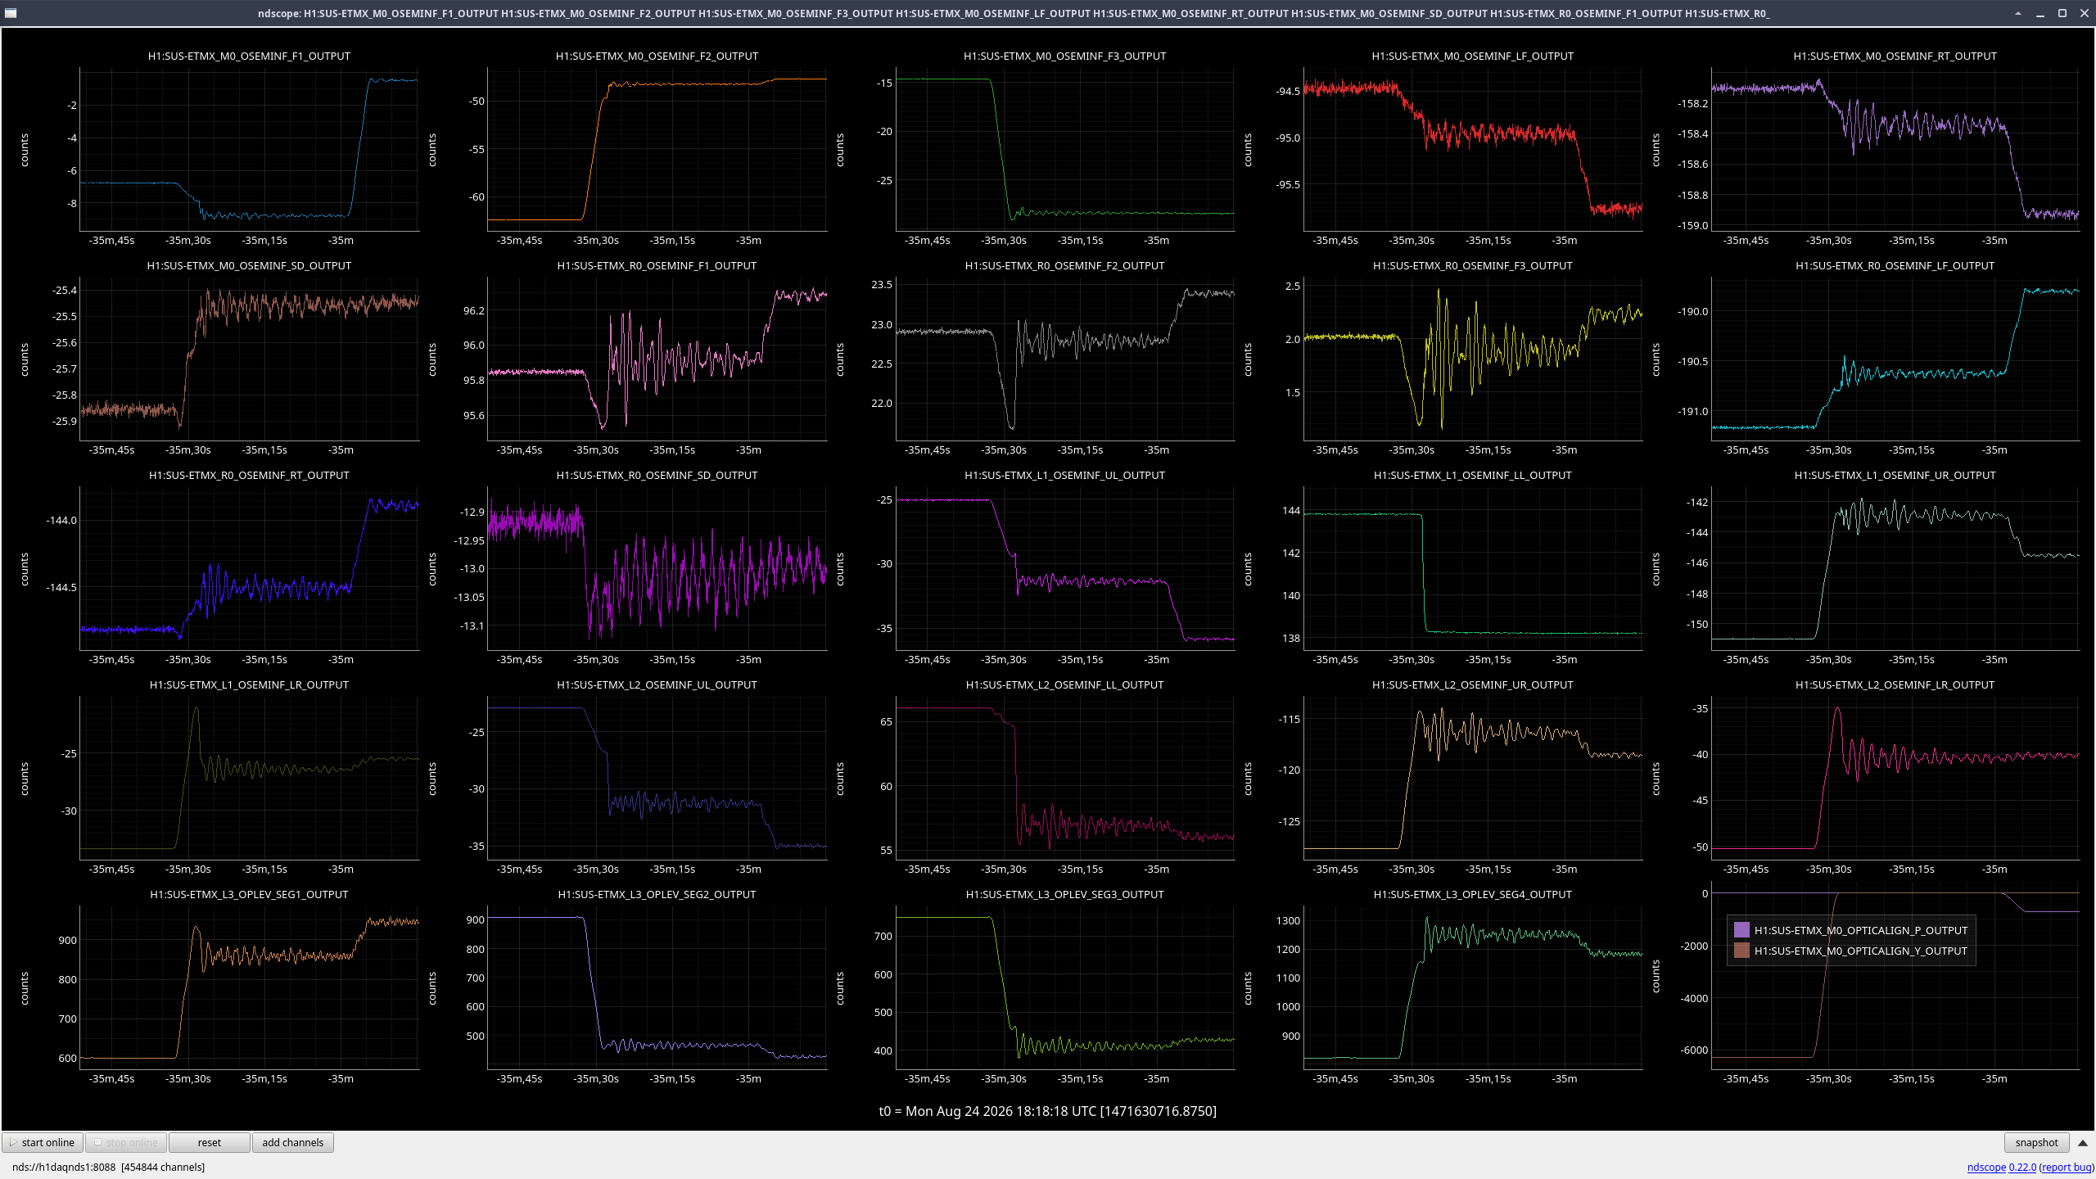2096x1179 pixels.
Task: Select the H1:SUS-ETMX_M0_OPTICALIGN_Y_OUTPUT legend label
Action: [1860, 951]
